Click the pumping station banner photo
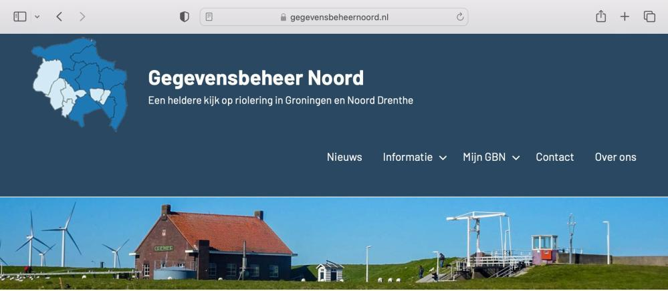The width and height of the screenshot is (668, 291). tap(334, 244)
